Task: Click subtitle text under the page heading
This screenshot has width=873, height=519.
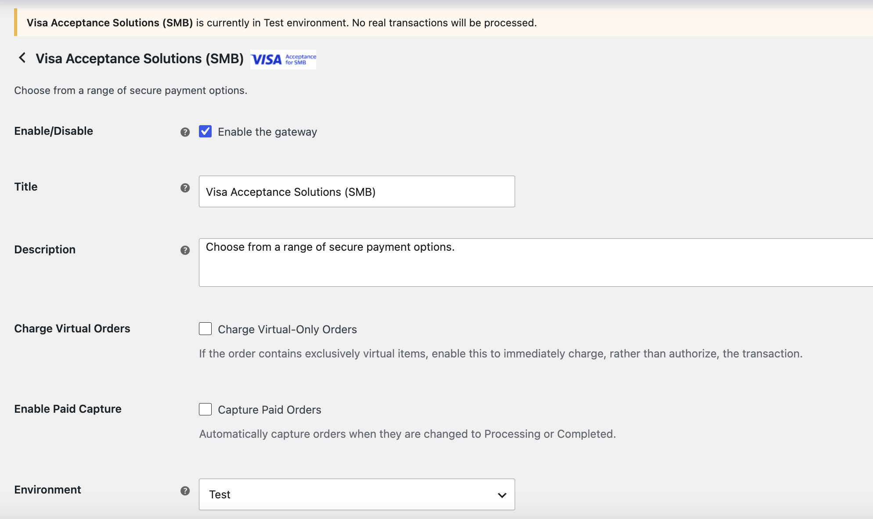Action: click(131, 90)
